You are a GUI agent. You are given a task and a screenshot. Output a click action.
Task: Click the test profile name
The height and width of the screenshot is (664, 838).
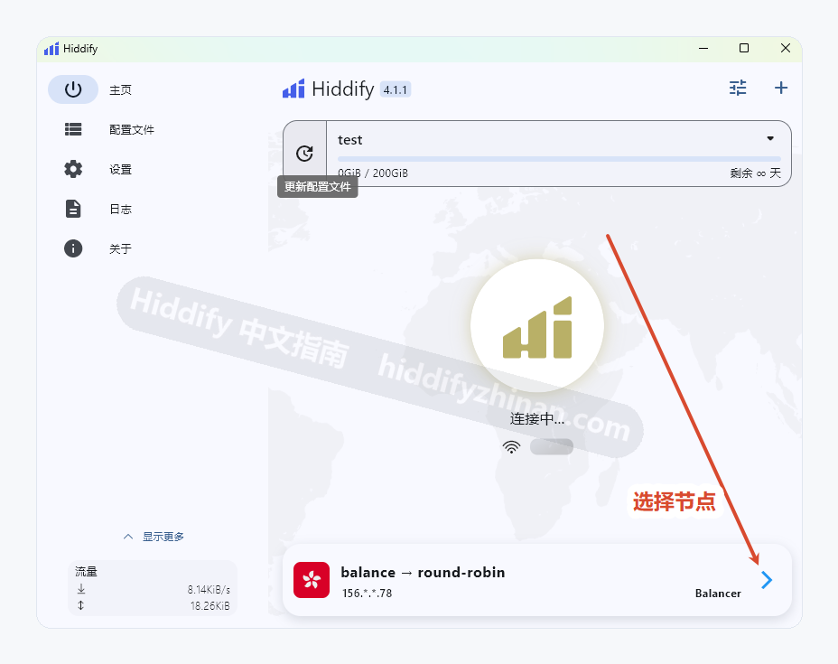(x=350, y=140)
